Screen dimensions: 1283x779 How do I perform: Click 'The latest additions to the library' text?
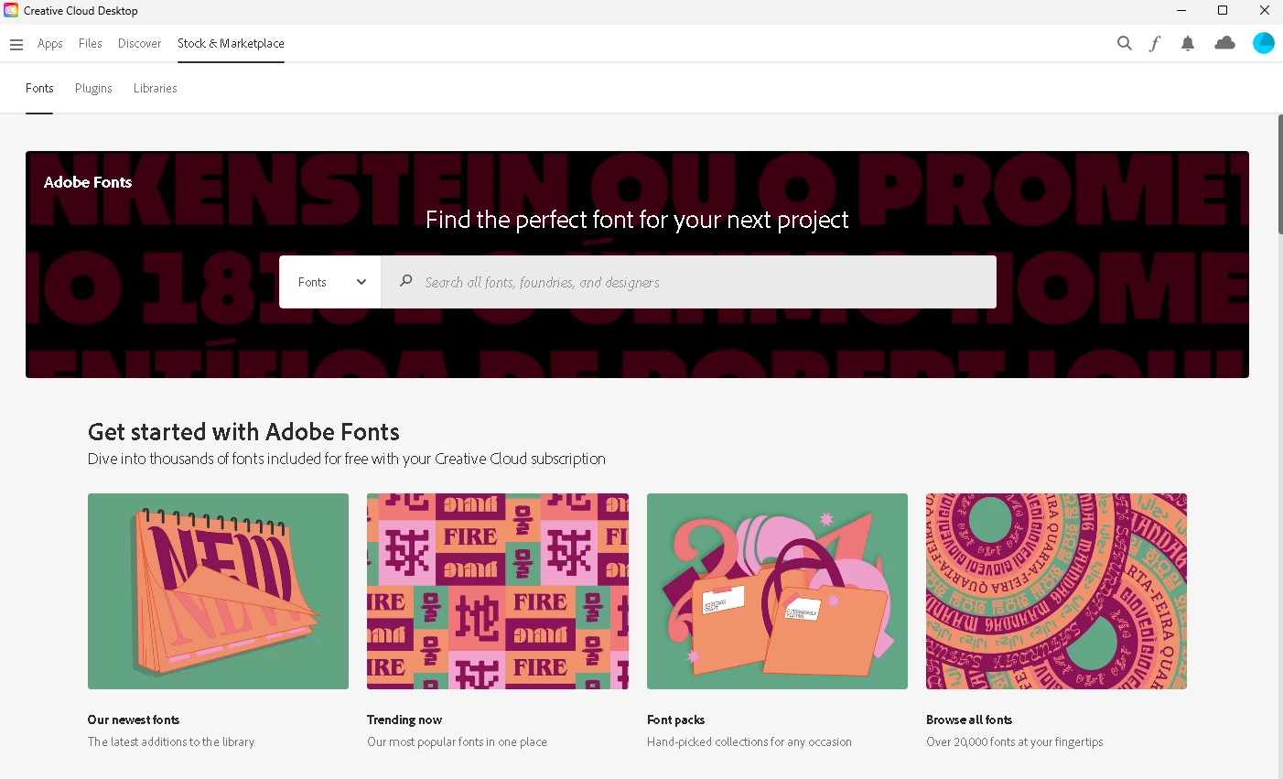[171, 741]
